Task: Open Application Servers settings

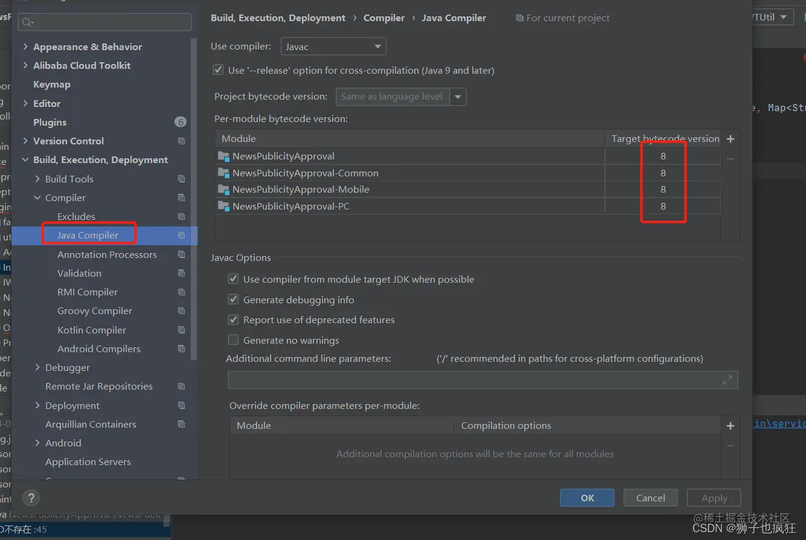Action: [x=88, y=461]
